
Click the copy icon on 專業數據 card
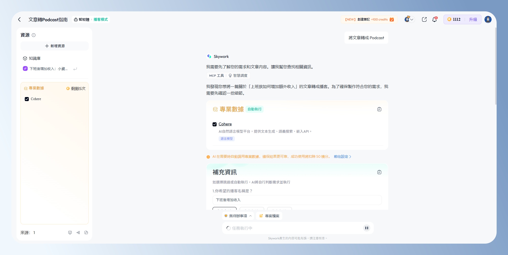click(379, 109)
